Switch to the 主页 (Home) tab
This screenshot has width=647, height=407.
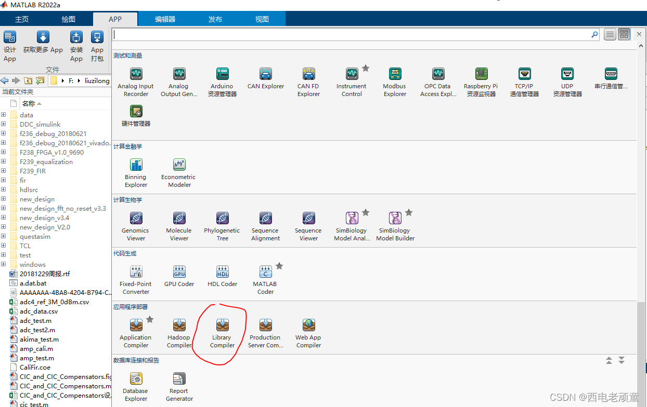click(x=22, y=19)
